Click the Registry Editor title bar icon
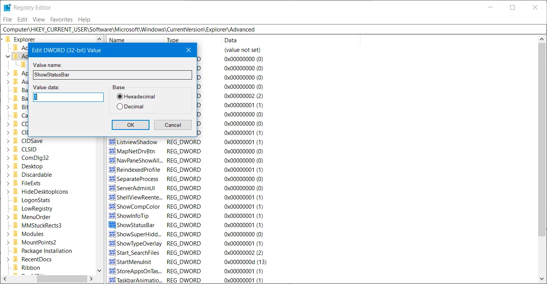This screenshot has height=284, width=547. click(x=7, y=7)
